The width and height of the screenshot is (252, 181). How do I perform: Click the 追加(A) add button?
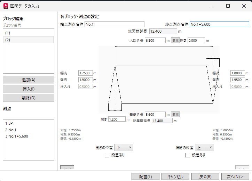point(29,80)
